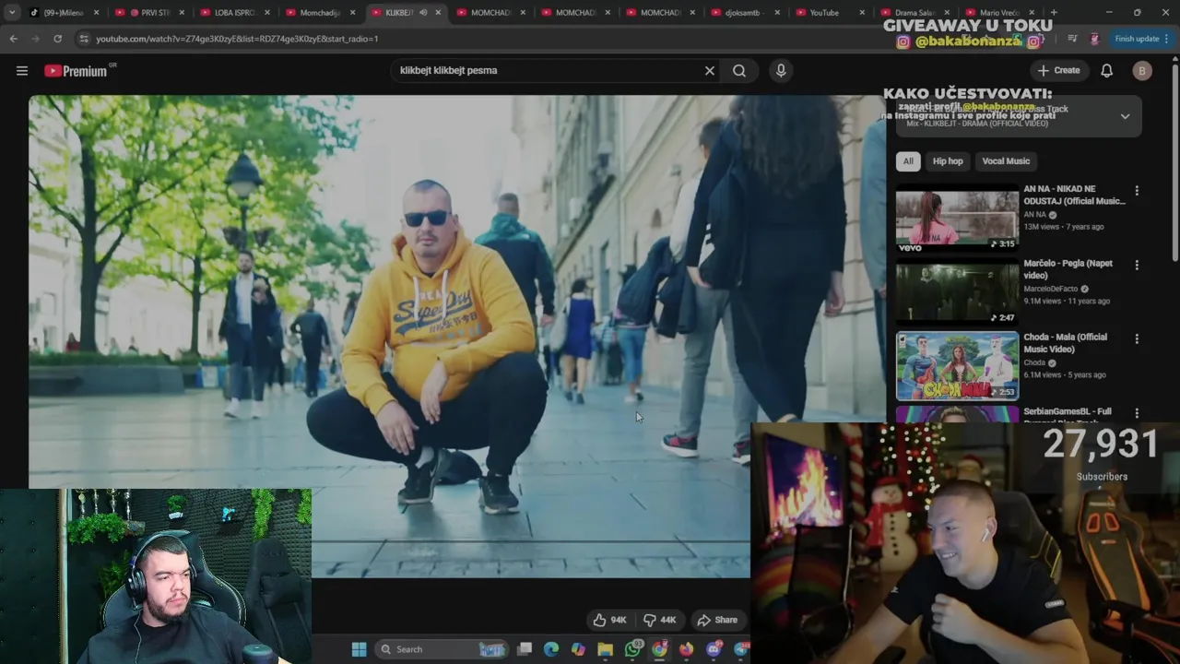Switch to the PRVI STR YouTube tab
The image size is (1180, 664).
point(149,13)
